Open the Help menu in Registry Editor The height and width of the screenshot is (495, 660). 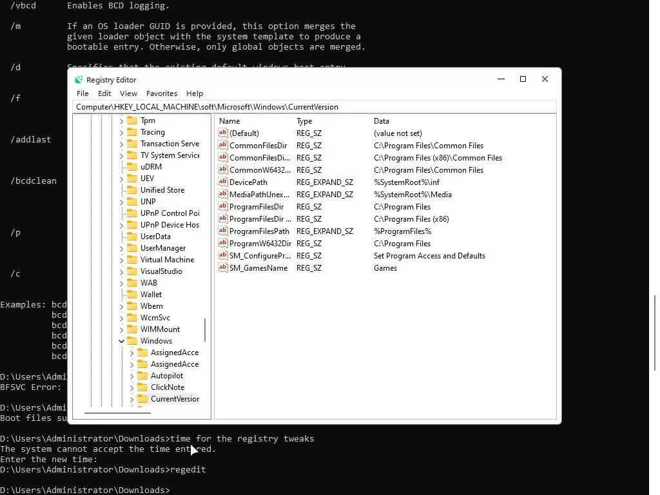(195, 93)
